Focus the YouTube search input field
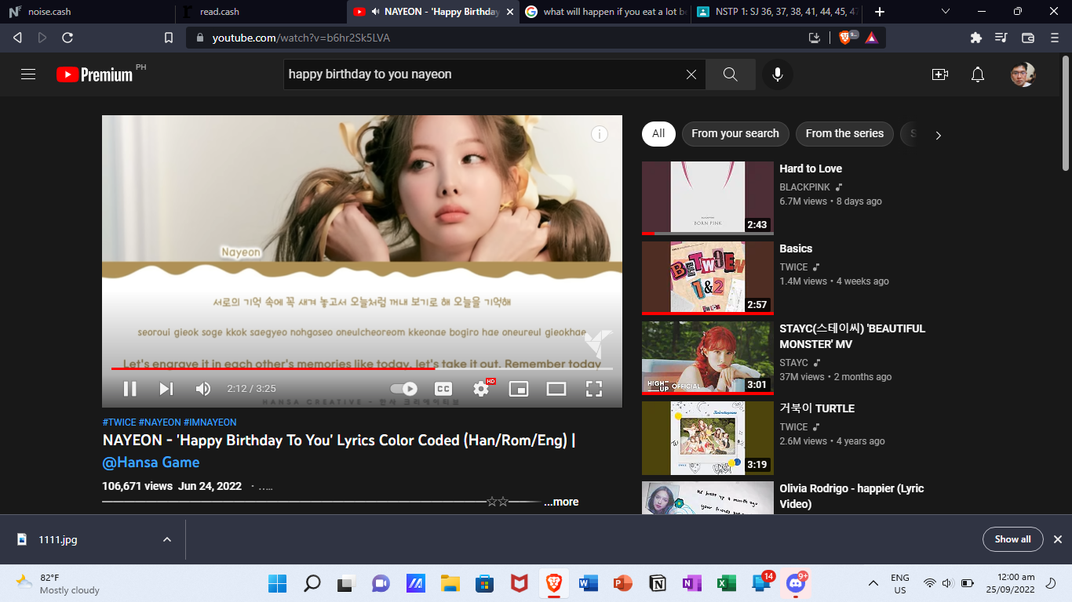1072x602 pixels. coord(483,74)
